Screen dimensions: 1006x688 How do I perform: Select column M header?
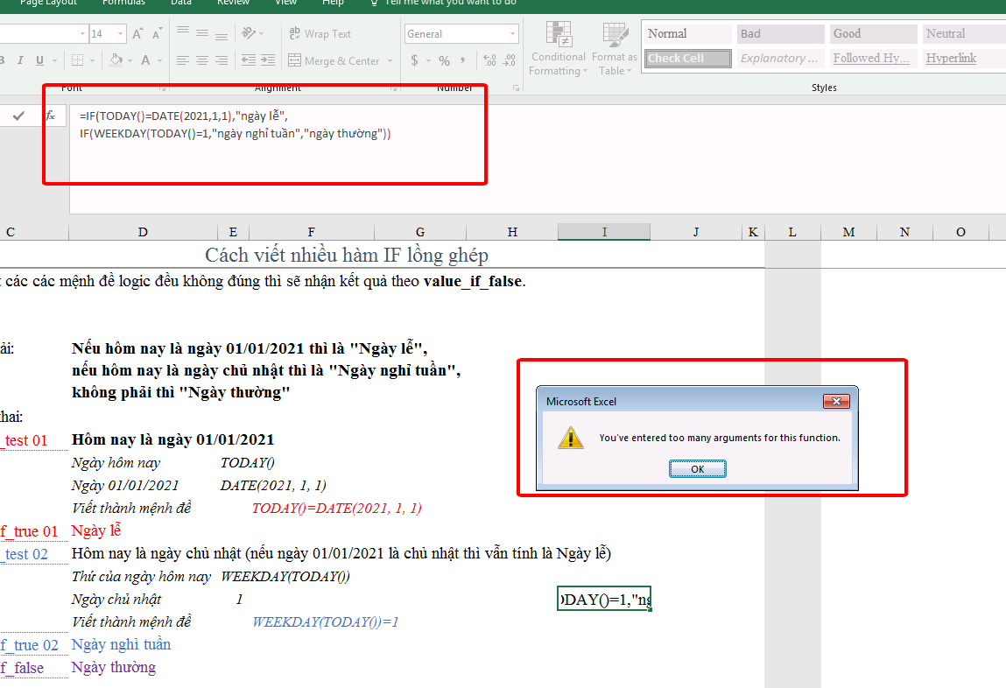tap(848, 231)
